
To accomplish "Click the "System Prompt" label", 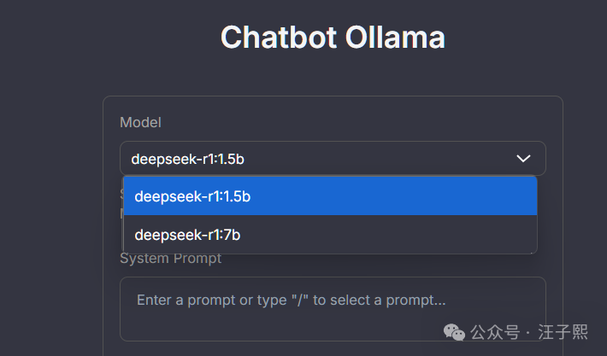I will tap(170, 259).
